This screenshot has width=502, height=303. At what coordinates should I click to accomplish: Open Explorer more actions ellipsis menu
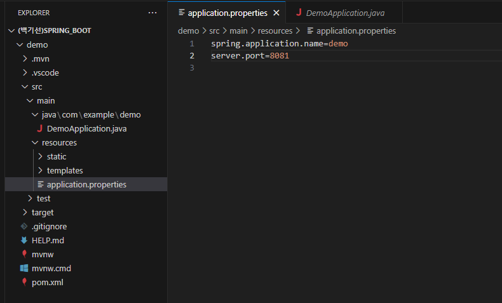pos(152,13)
